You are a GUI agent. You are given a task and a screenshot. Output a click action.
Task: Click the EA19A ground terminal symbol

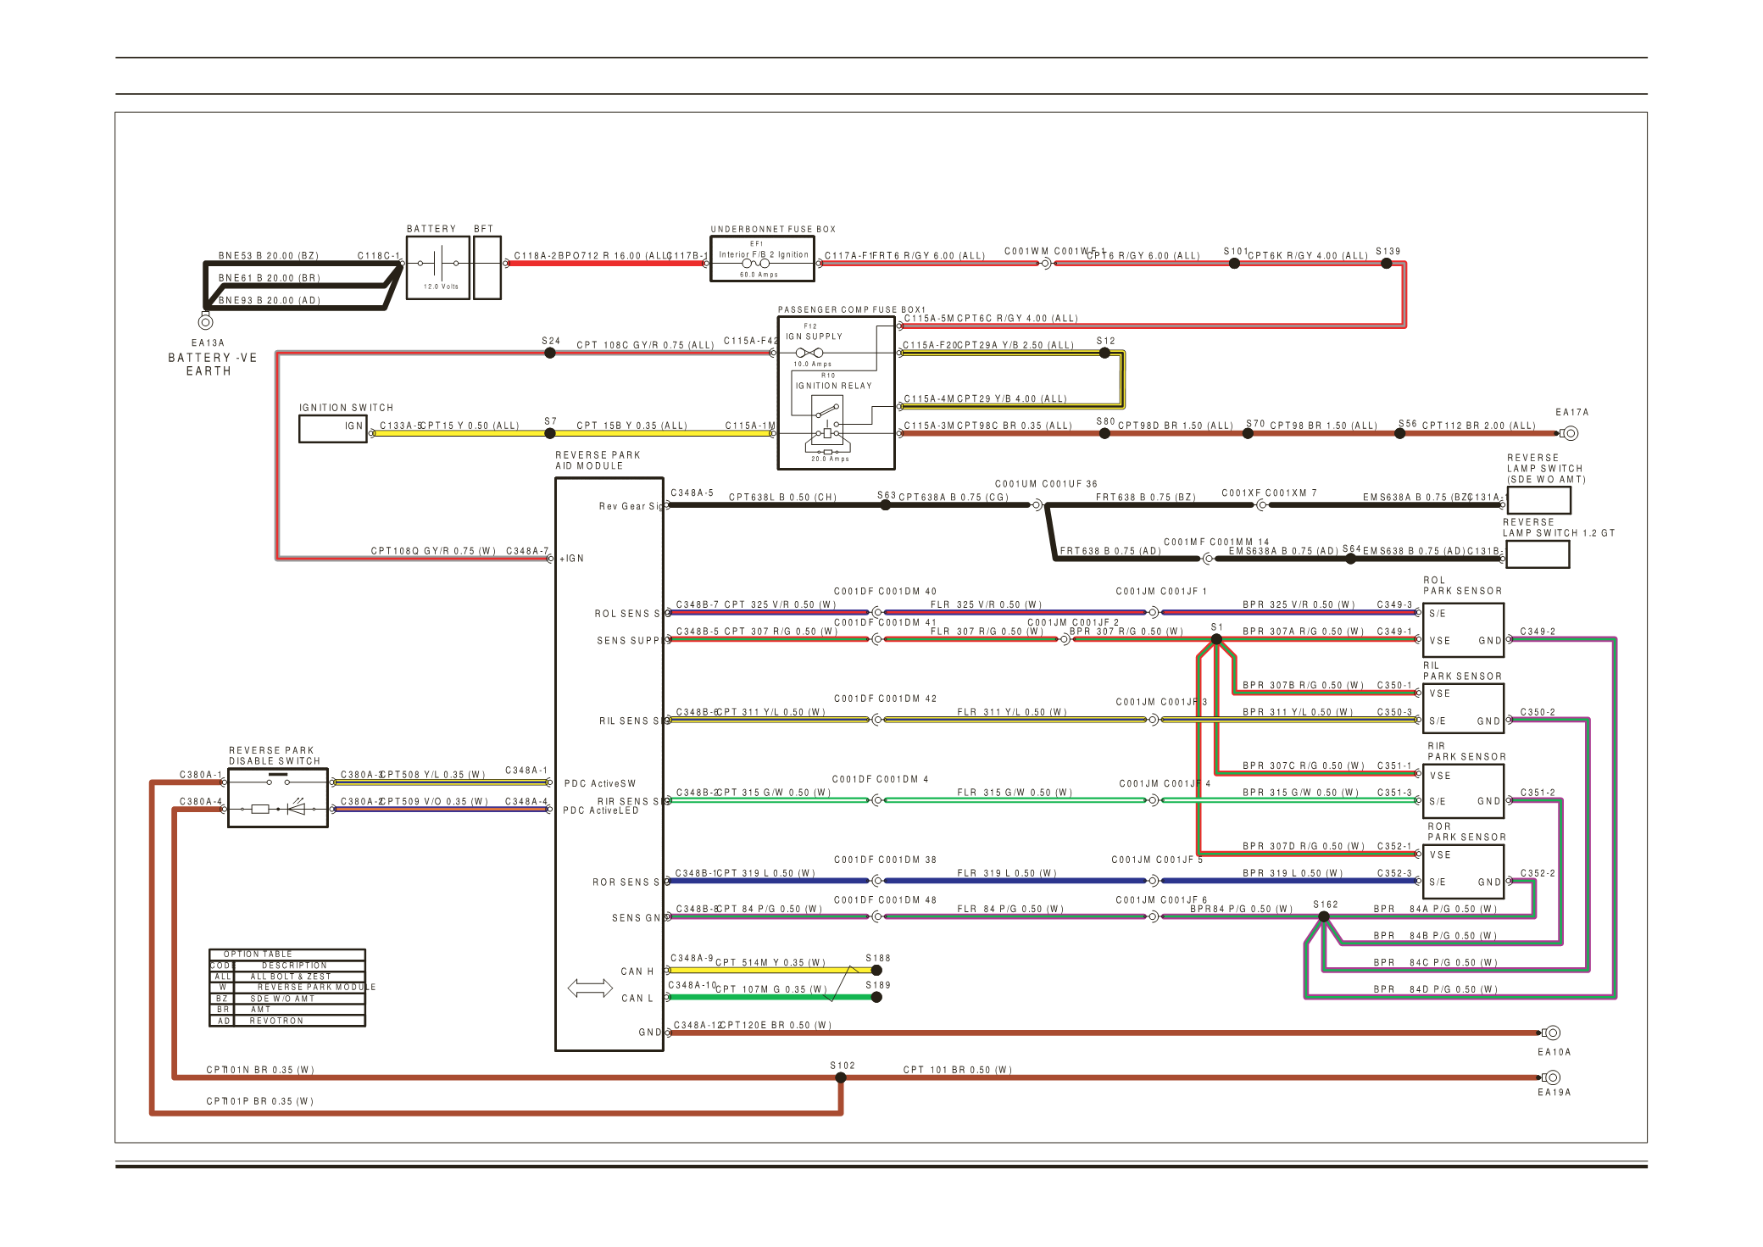click(x=1552, y=1077)
